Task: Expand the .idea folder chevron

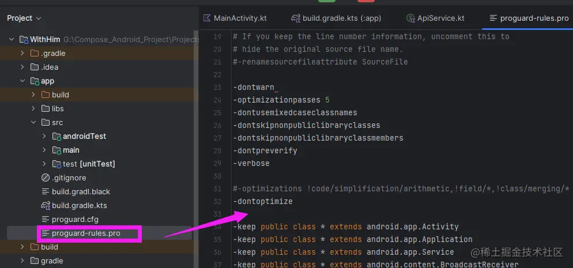Action: click(x=22, y=67)
